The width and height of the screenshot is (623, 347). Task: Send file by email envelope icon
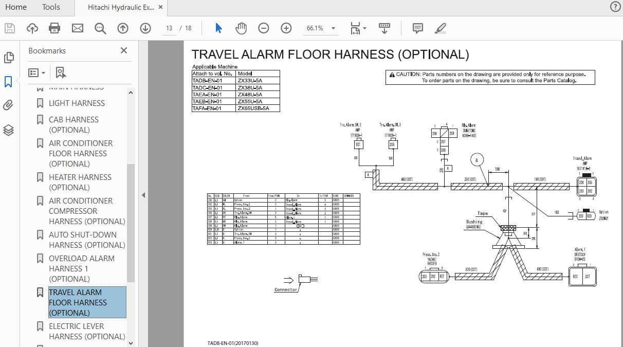pos(78,28)
